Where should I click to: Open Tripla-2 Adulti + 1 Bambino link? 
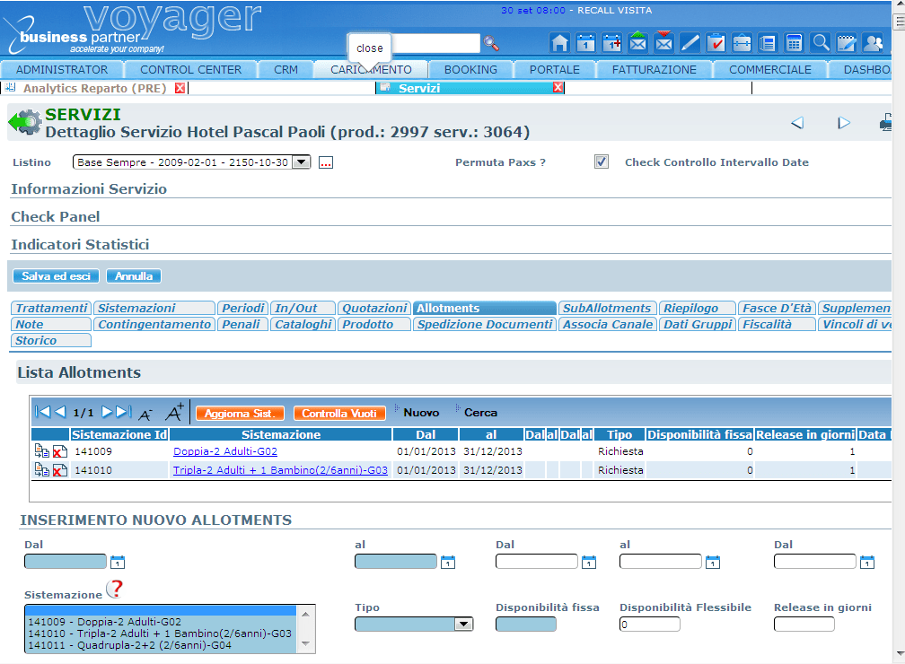click(280, 470)
